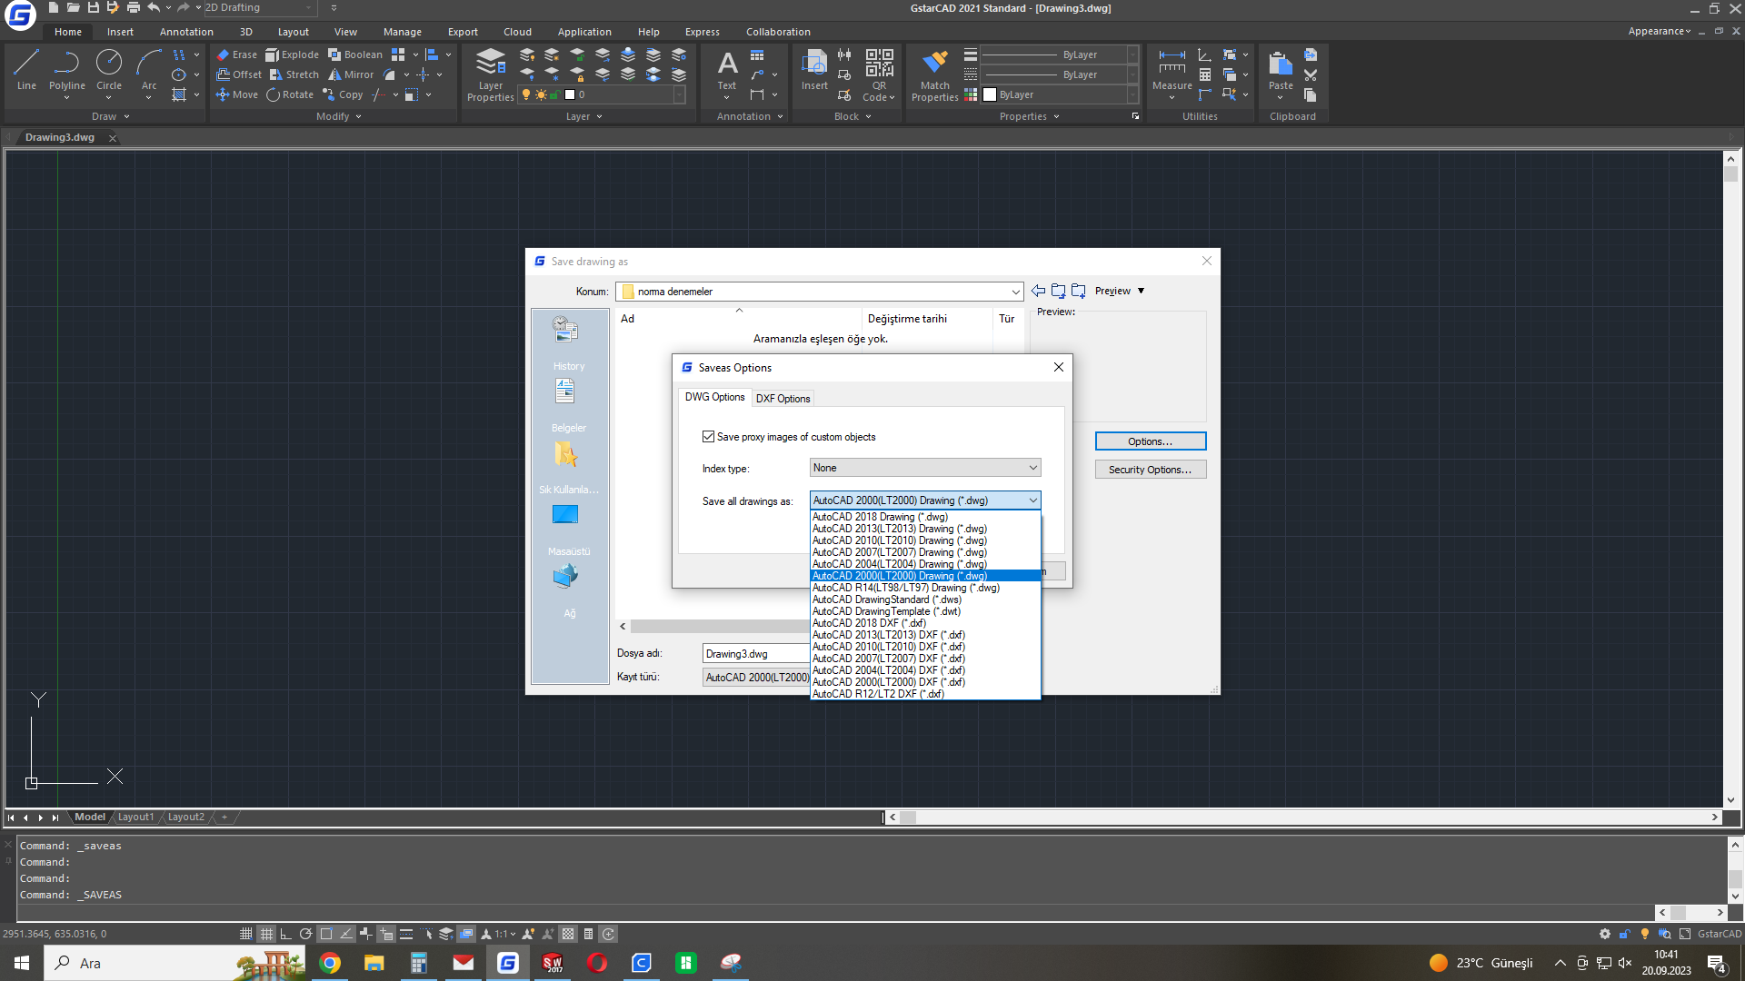Open the Insert ribbon tab
1745x981 pixels.
pos(120,32)
